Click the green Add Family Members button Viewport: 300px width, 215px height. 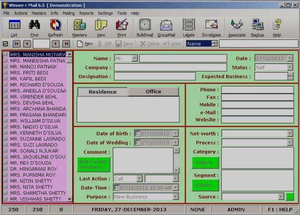click(x=94, y=165)
